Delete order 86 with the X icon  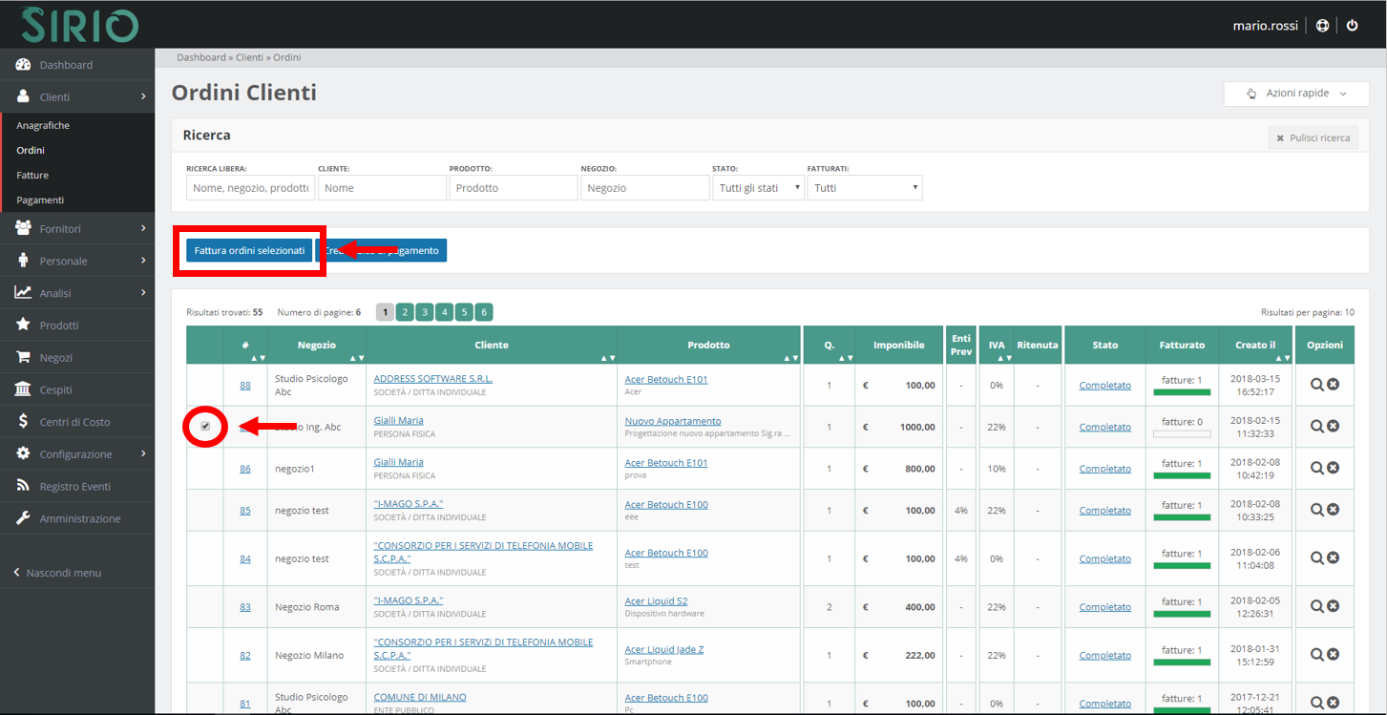click(1334, 468)
